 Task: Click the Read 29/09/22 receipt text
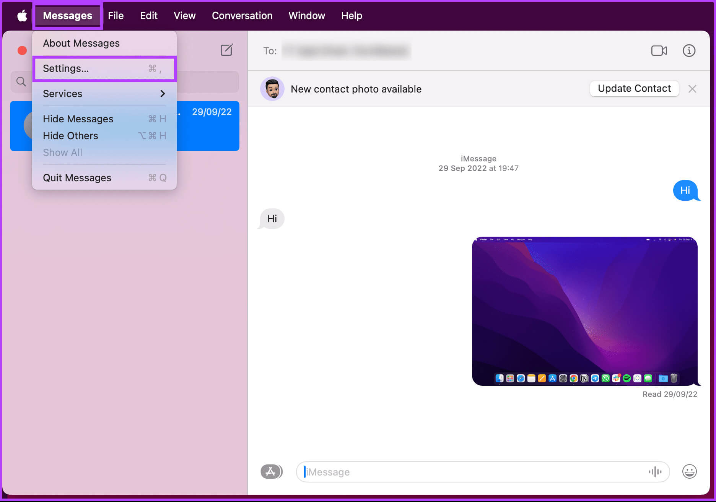pyautogui.click(x=670, y=394)
